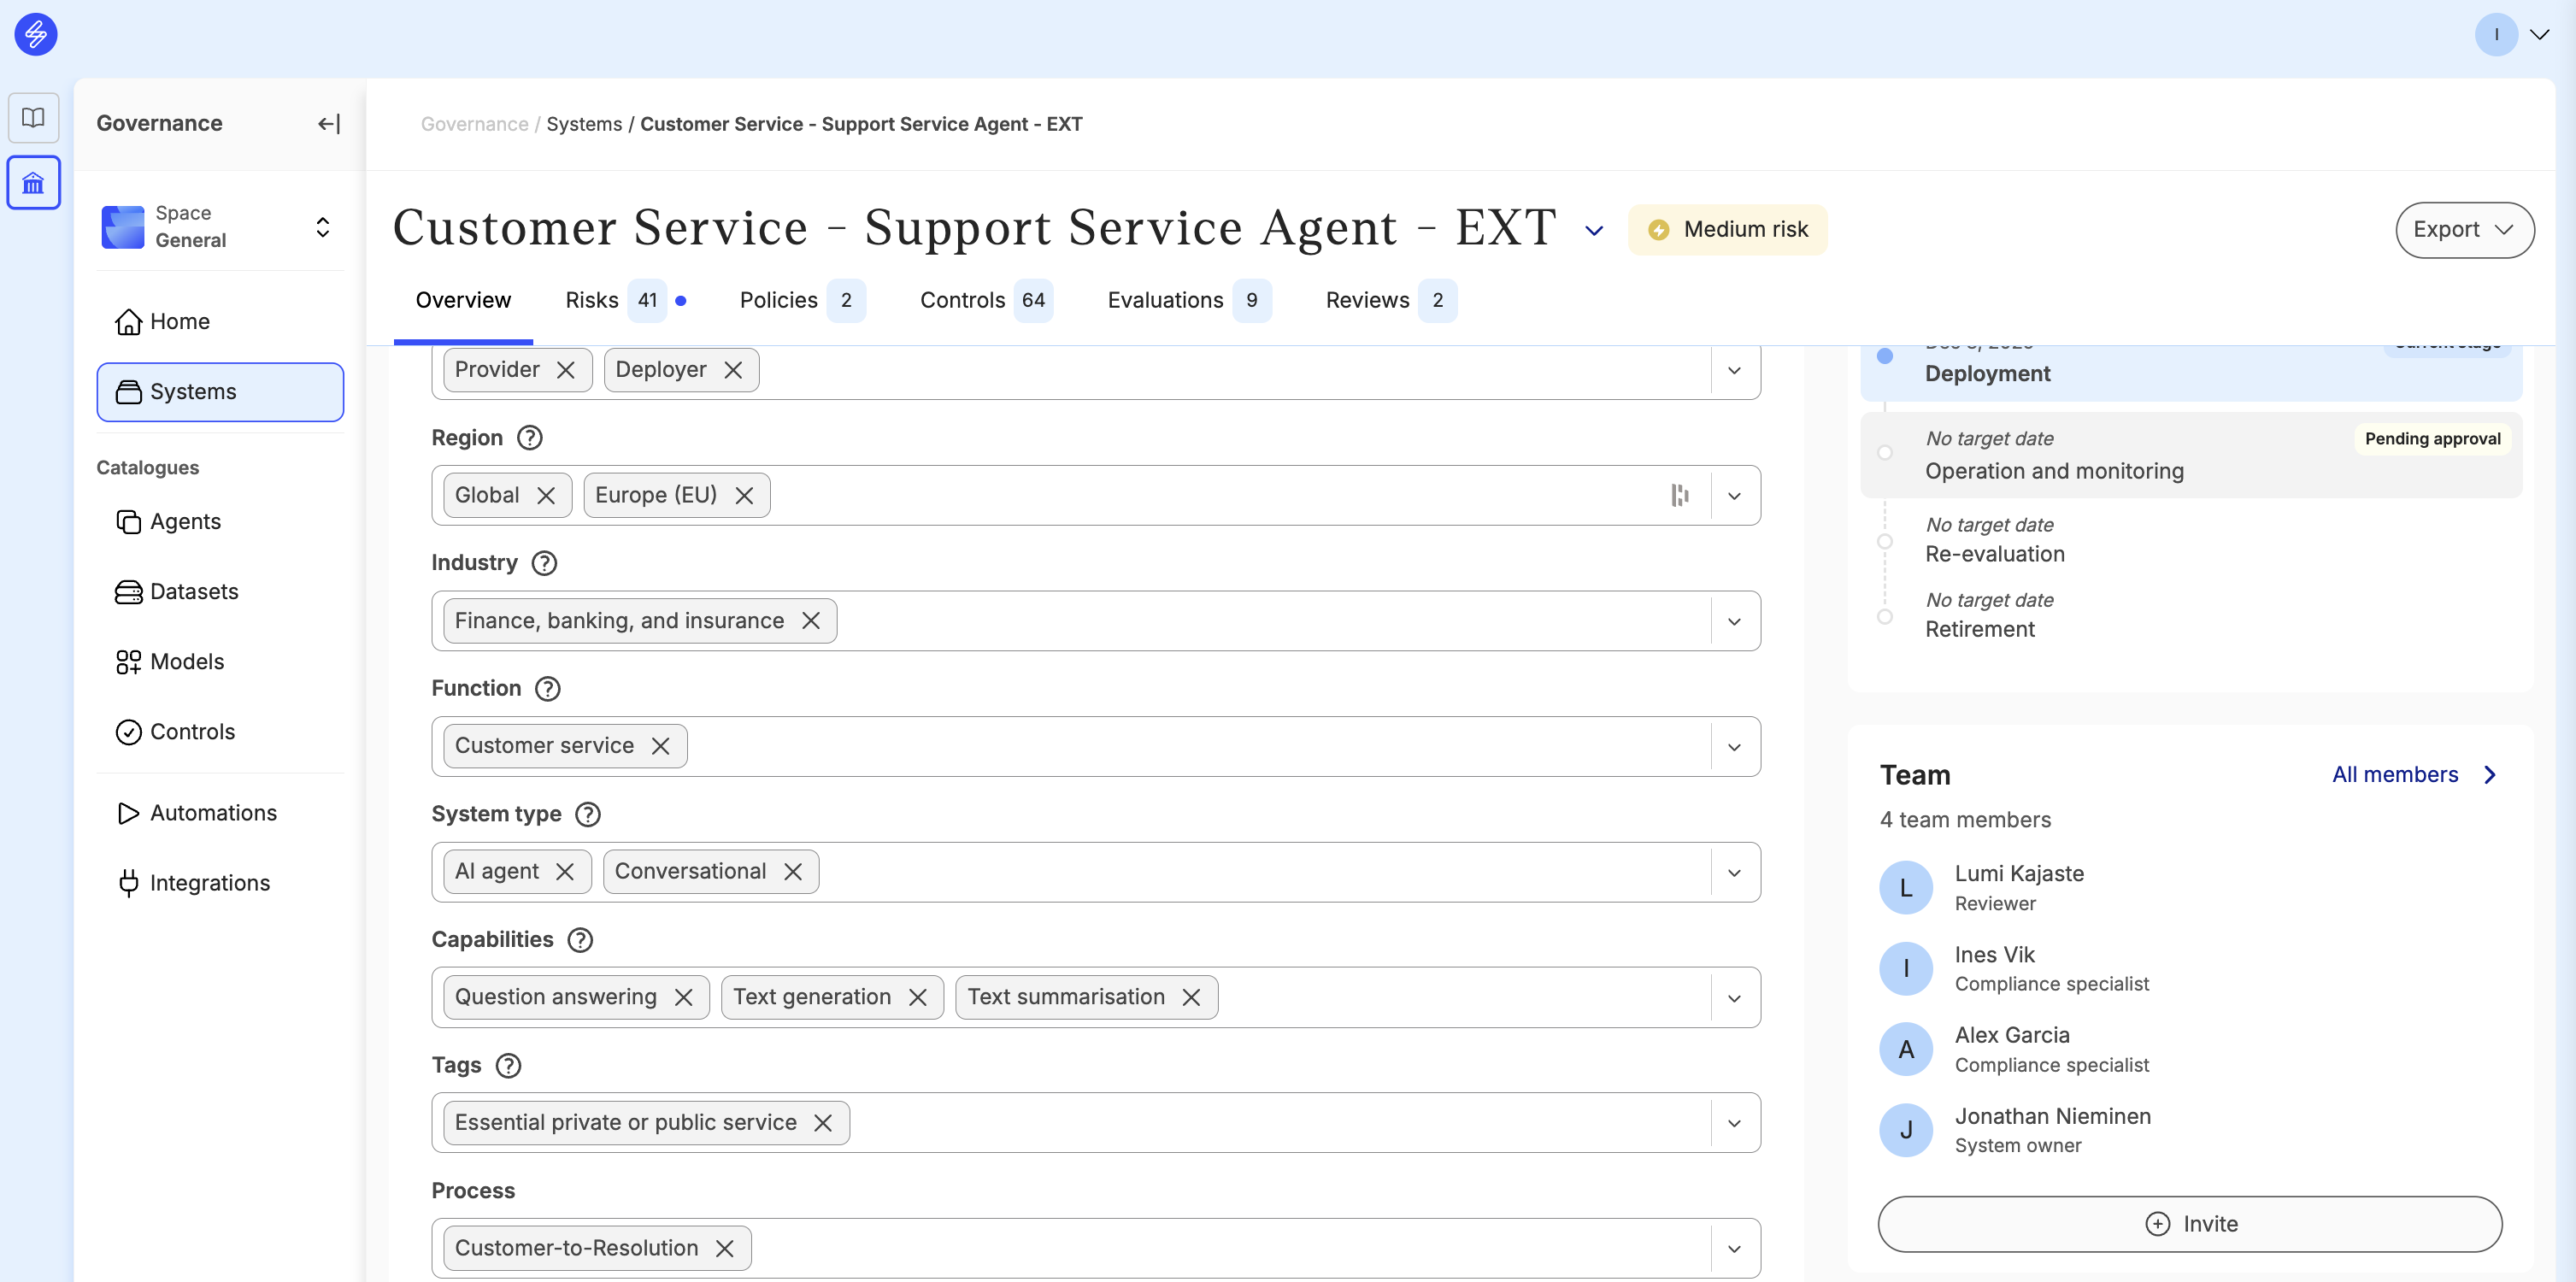Viewport: 2576px width, 1282px height.
Task: Switch to the Controls tab
Action: click(986, 300)
